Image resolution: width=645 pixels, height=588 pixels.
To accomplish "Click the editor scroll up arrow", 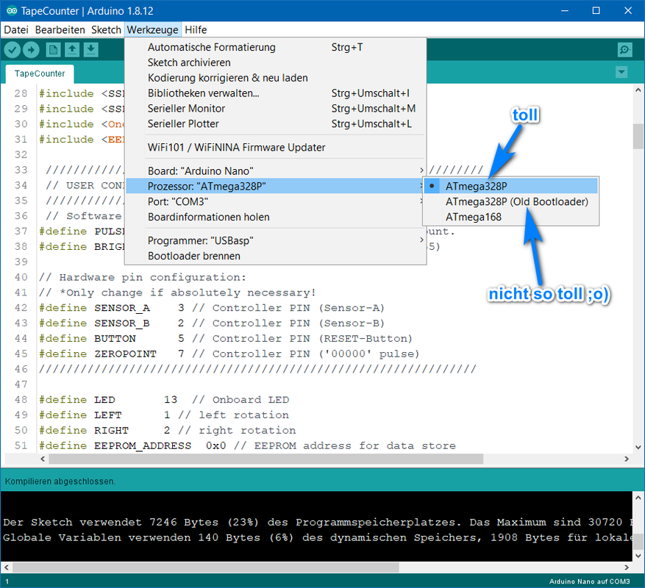I will 638,90.
